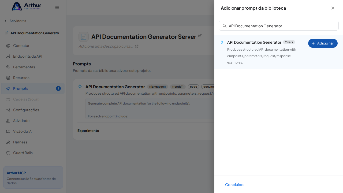Open Visão da IA section
This screenshot has width=343, height=193.
pyautogui.click(x=33, y=131)
